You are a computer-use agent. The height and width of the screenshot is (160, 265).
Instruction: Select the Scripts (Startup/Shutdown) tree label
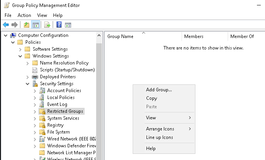pyautogui.click(x=67, y=70)
